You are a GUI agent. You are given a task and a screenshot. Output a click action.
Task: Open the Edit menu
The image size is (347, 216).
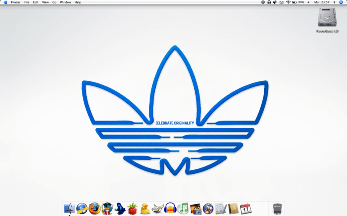coord(36,2)
